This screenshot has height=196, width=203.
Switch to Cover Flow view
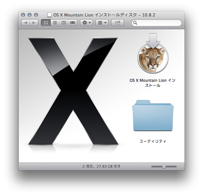point(72,23)
